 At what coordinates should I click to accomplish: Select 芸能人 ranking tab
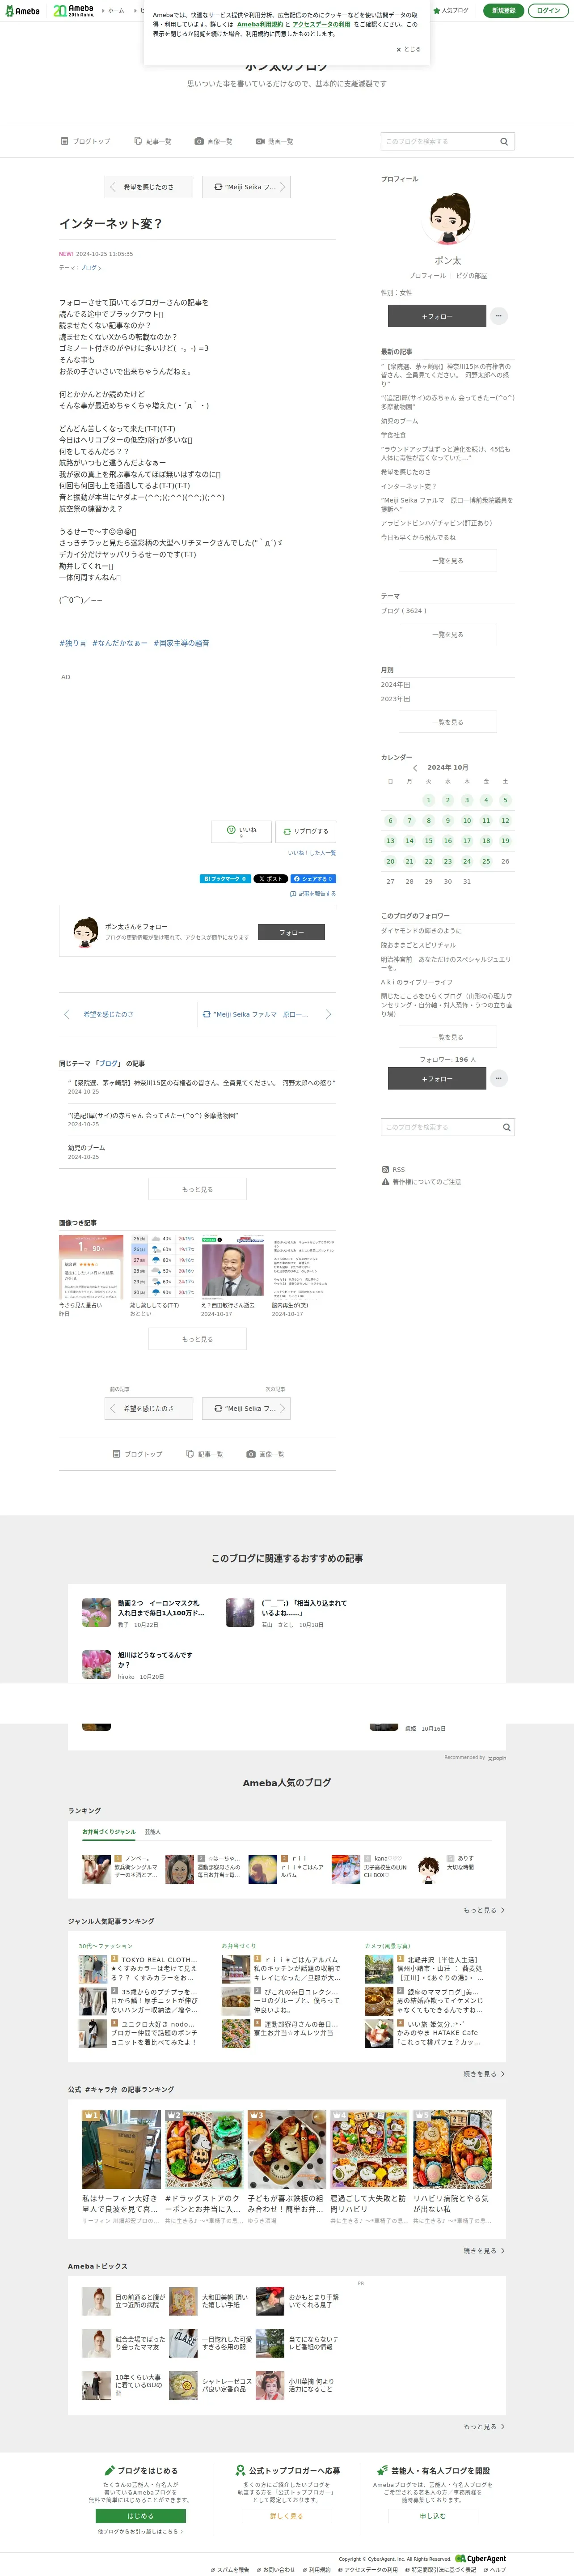[153, 1831]
